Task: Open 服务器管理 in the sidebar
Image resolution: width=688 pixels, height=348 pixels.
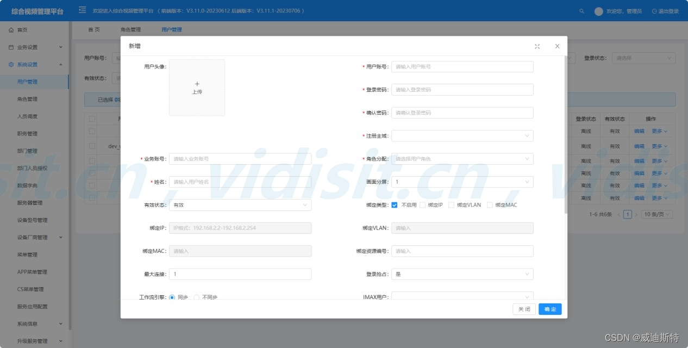Action: coord(30,203)
